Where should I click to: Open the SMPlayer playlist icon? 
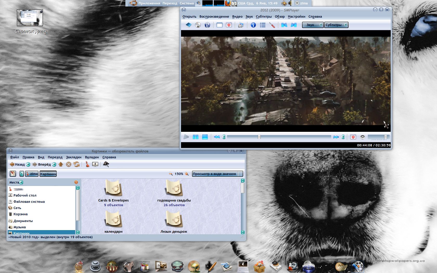263,25
